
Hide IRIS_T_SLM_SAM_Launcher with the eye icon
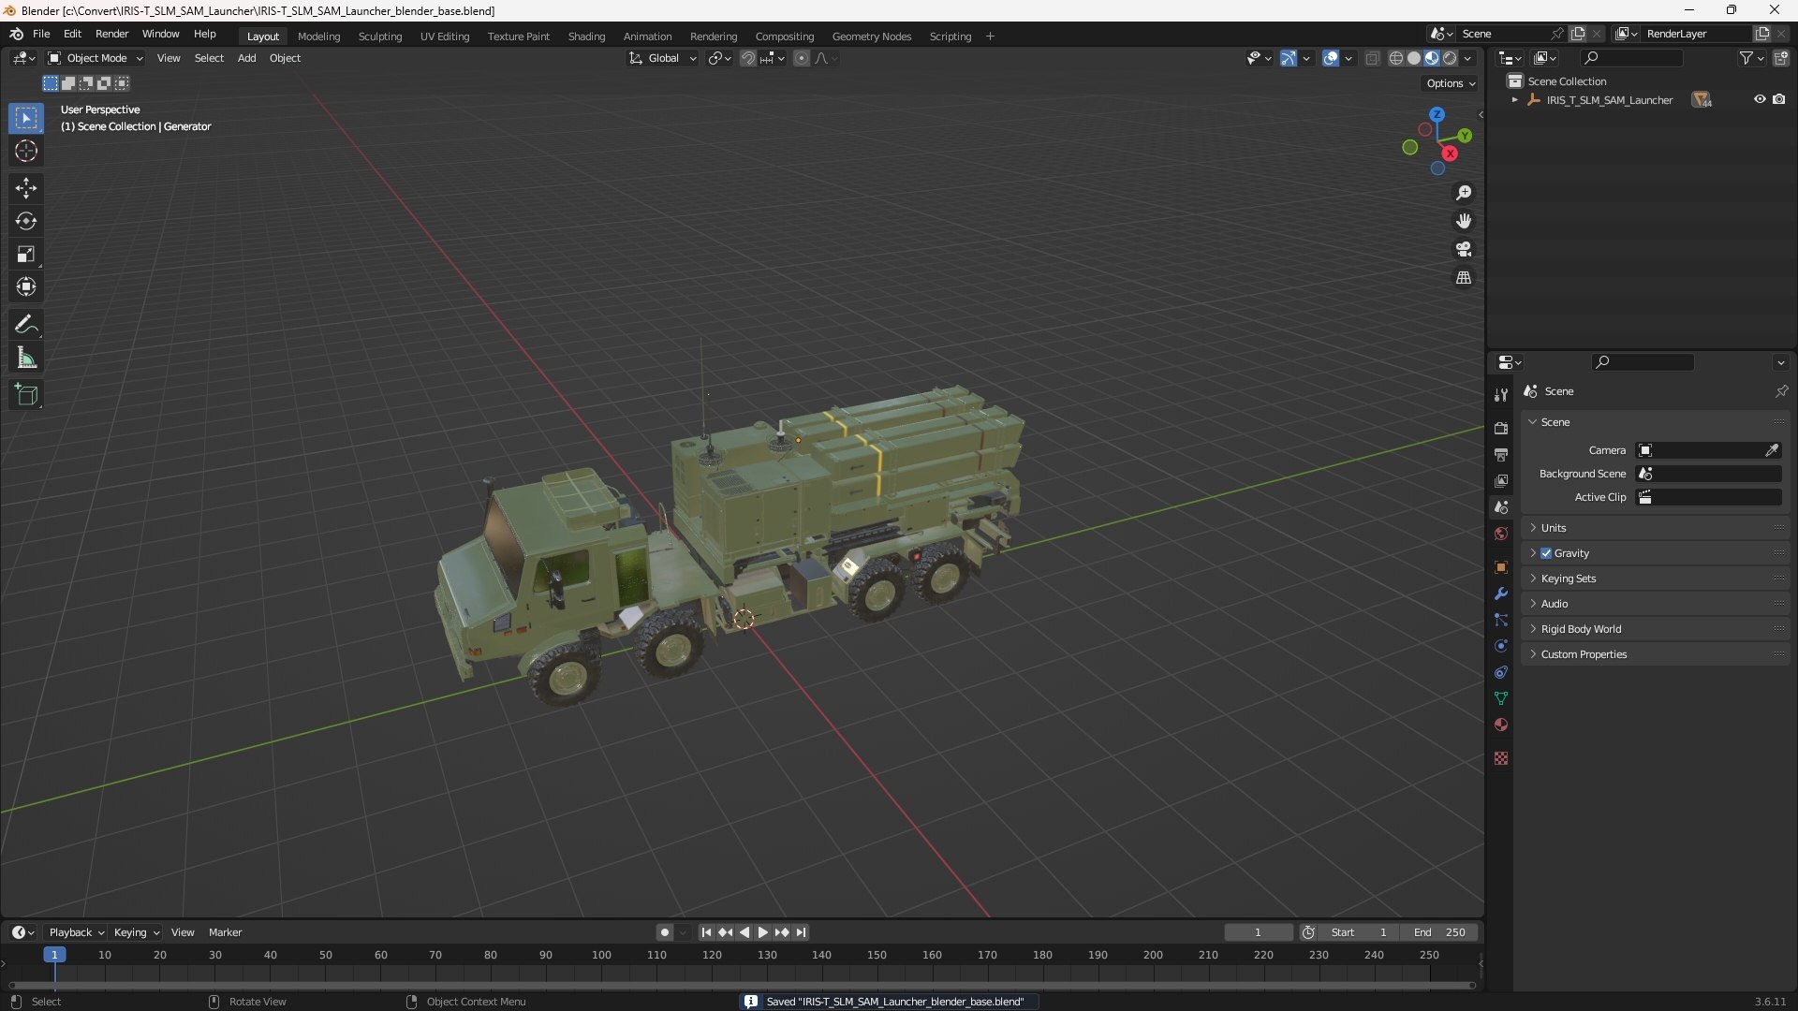1760,99
